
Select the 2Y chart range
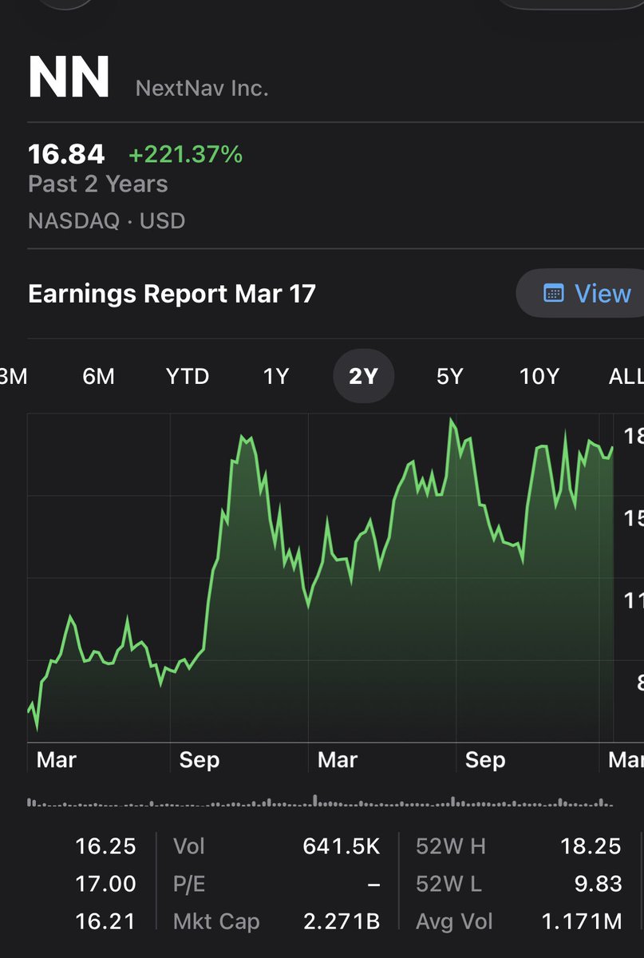pos(363,376)
